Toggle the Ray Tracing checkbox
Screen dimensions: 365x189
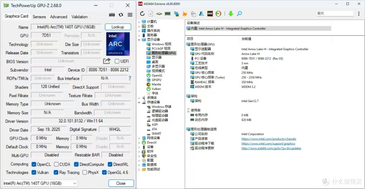point(56,172)
